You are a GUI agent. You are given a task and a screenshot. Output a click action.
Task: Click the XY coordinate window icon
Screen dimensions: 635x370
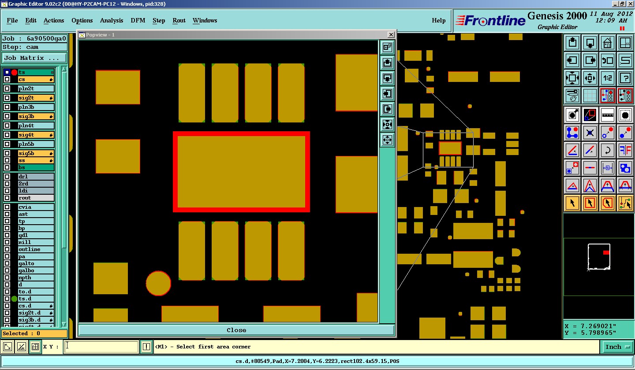[625, 43]
